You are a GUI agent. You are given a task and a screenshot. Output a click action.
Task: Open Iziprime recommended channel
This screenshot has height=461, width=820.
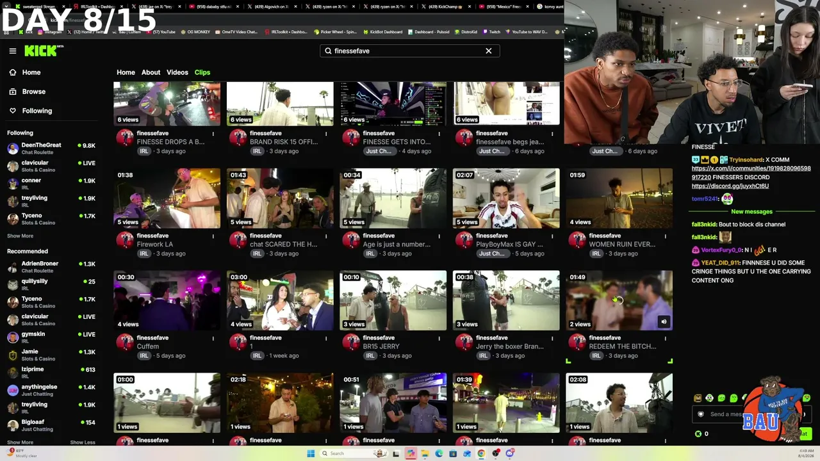[51, 373]
